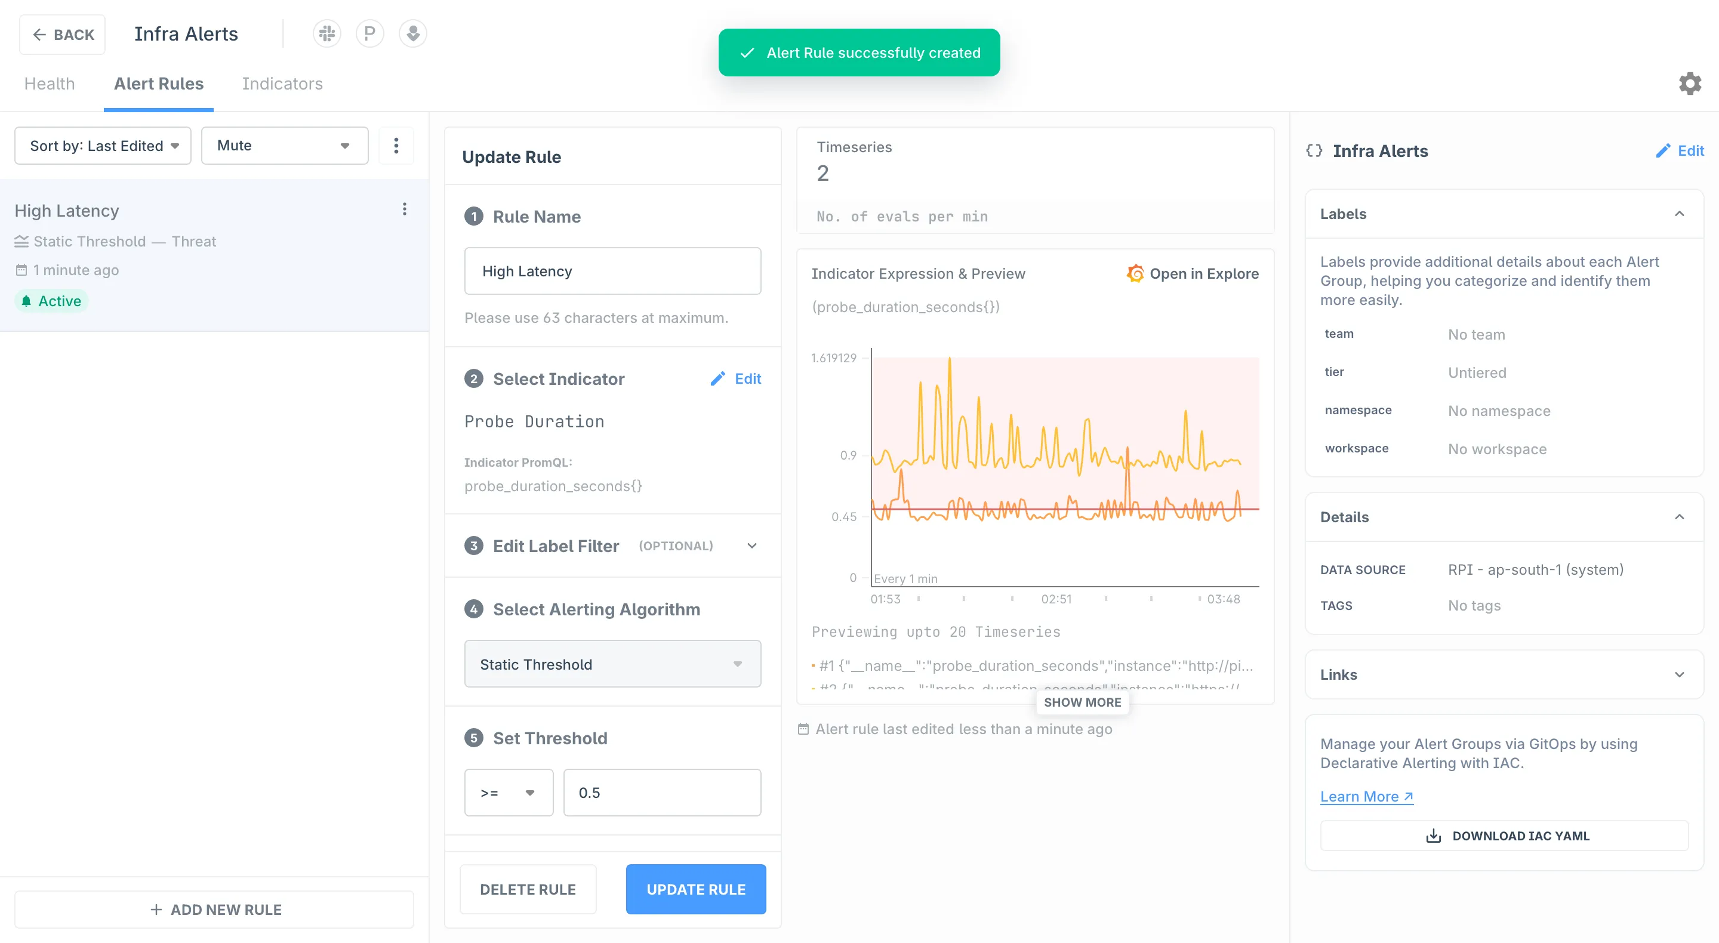Click the Slack integration icon
This screenshot has width=1719, height=943.
tap(327, 33)
